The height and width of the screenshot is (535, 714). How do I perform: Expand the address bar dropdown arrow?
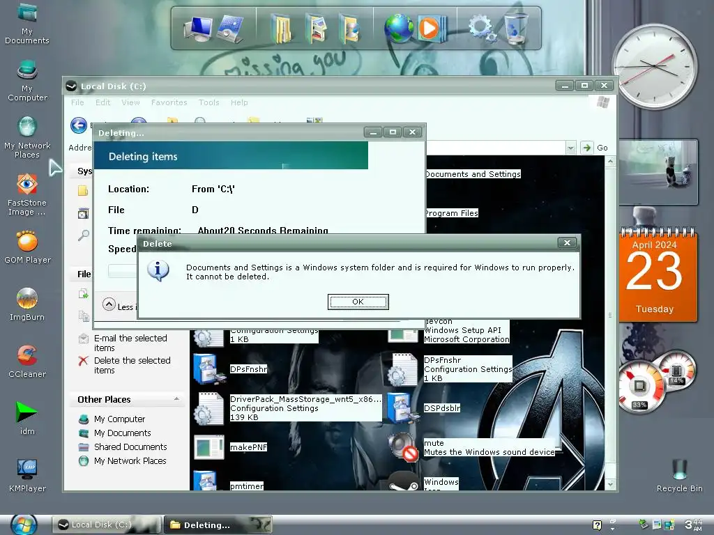[x=570, y=148]
